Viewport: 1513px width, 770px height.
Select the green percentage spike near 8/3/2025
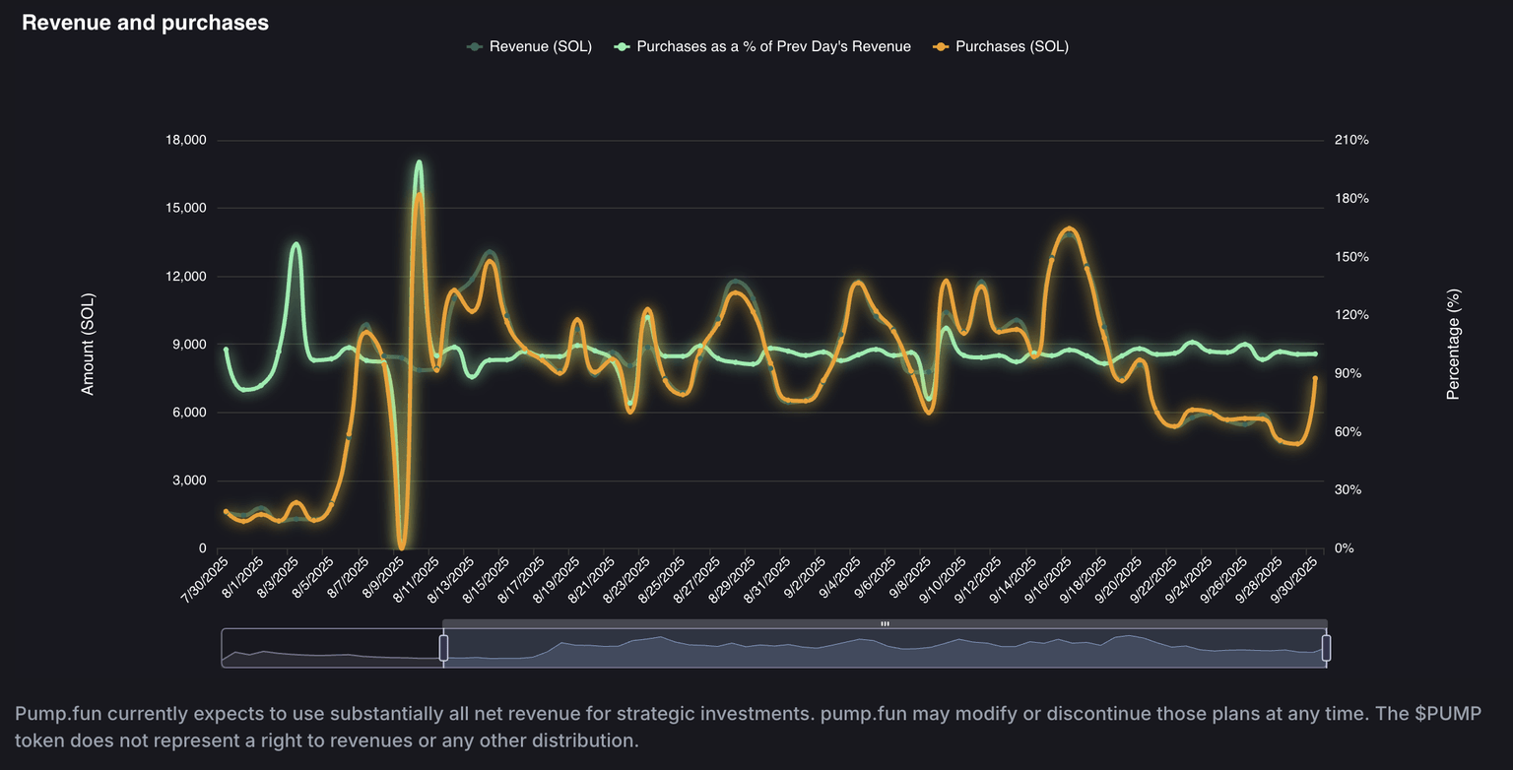[x=296, y=244]
